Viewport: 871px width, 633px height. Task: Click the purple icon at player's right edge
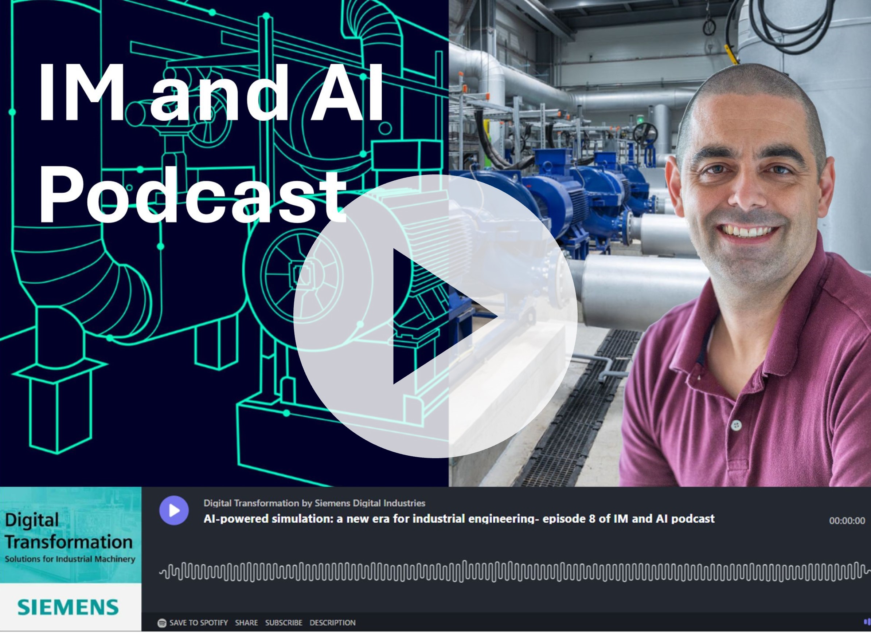[867, 621]
